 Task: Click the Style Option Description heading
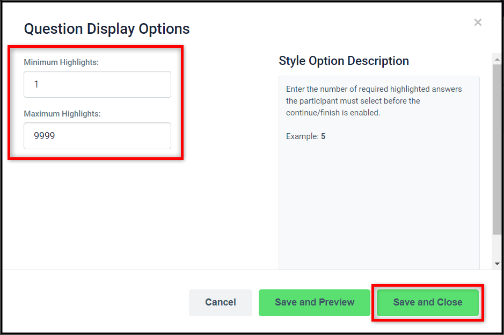(x=344, y=61)
